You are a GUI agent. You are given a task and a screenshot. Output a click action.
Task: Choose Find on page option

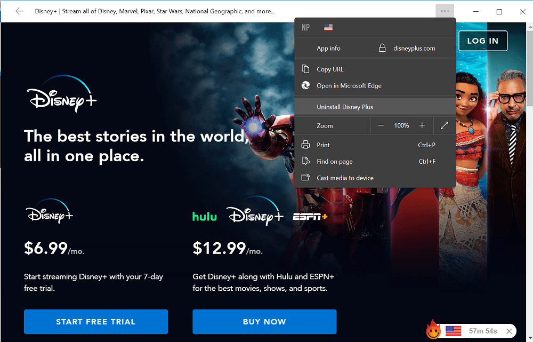(x=375, y=161)
